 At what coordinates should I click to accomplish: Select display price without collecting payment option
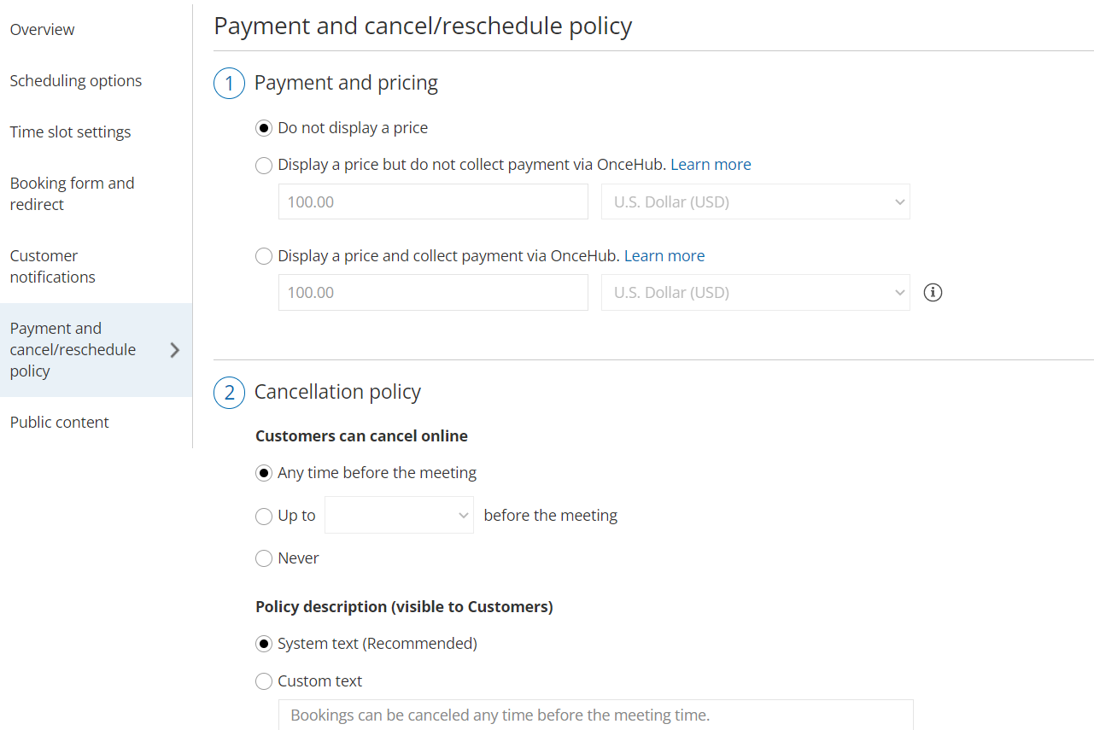pyautogui.click(x=265, y=165)
